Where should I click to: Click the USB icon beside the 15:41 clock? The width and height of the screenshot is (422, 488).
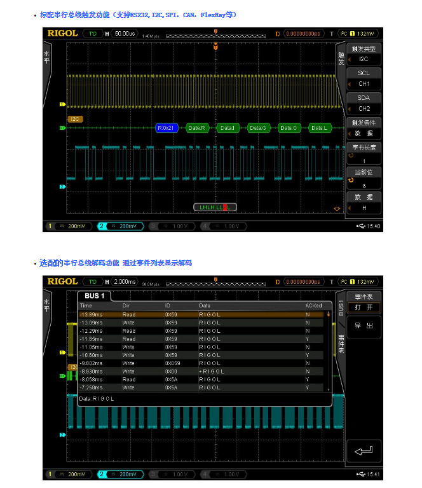point(361,474)
